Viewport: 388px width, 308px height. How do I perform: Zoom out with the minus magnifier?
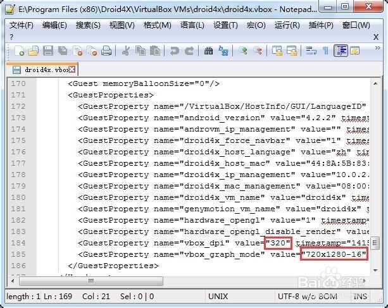pos(258,51)
